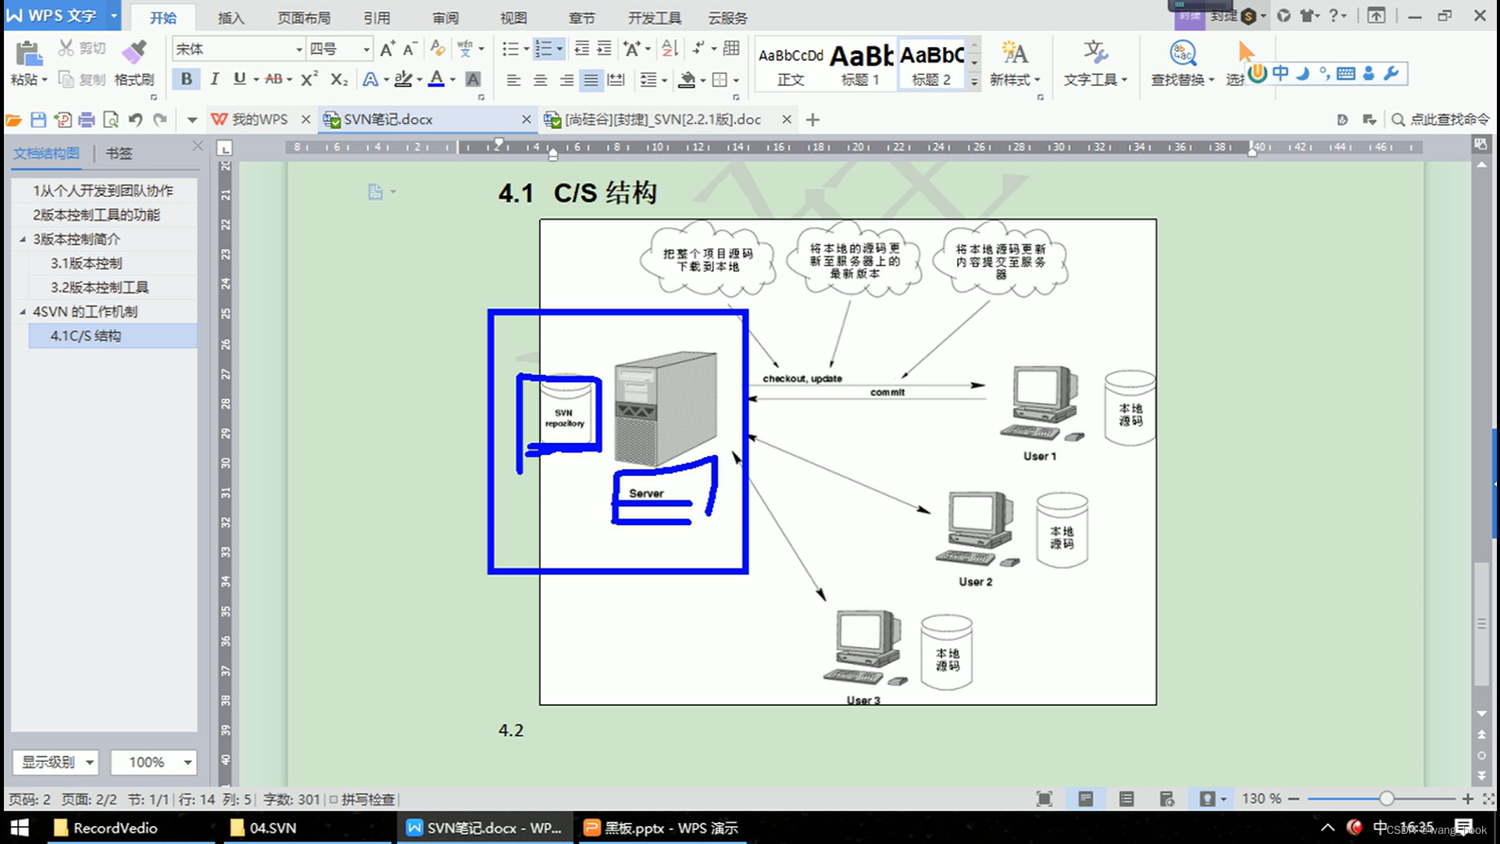Toggle Bold formatting
This screenshot has height=844, width=1500.
tap(186, 79)
